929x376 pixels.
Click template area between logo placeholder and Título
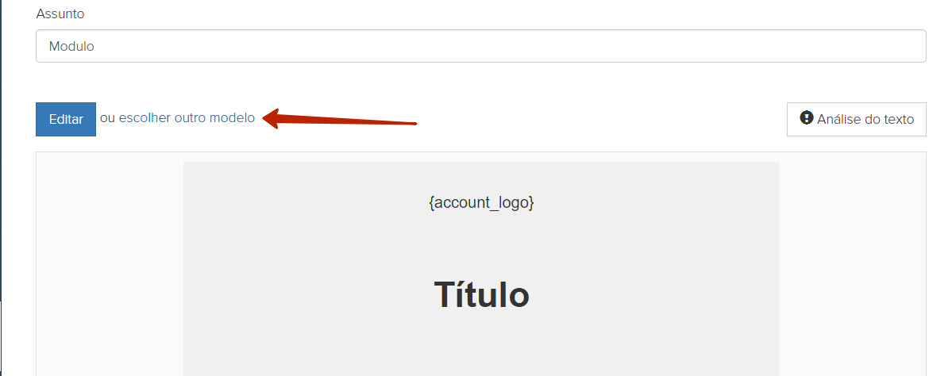(481, 243)
